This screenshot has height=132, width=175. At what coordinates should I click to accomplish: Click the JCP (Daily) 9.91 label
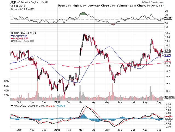25,33
